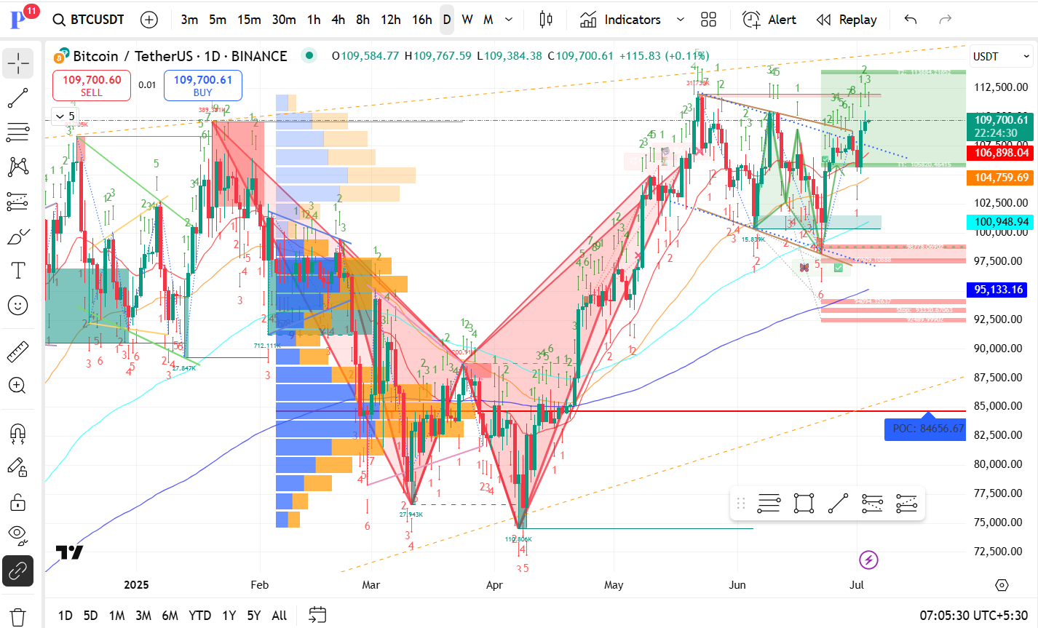This screenshot has width=1038, height=628.
Task: Click the BUY 109,700.61 button
Action: point(203,85)
